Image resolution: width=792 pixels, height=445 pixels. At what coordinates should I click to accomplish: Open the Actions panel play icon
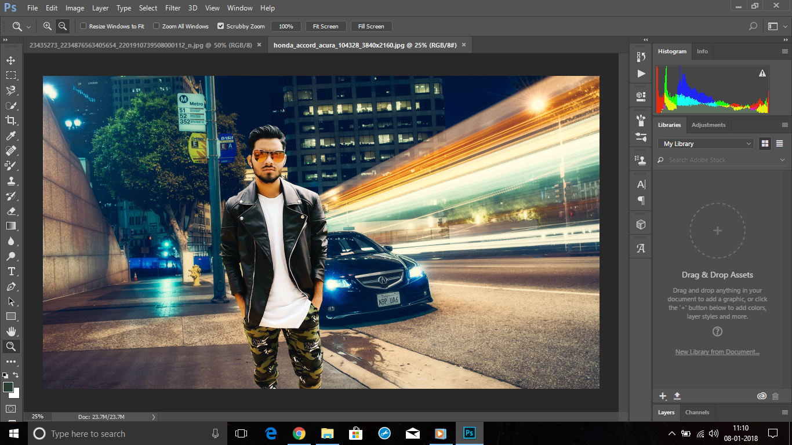pos(640,73)
